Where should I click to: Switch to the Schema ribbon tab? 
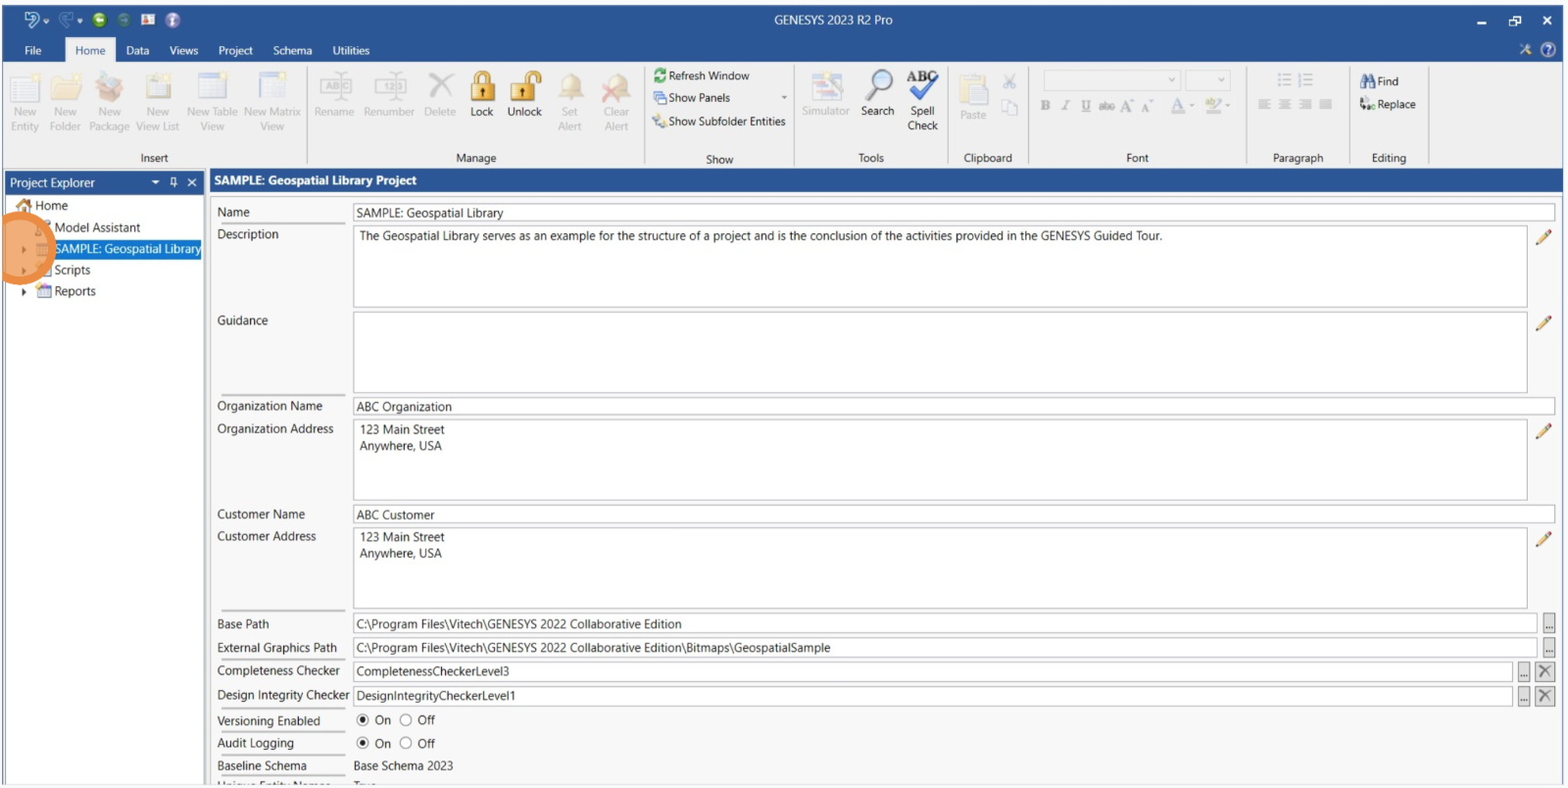pos(292,51)
